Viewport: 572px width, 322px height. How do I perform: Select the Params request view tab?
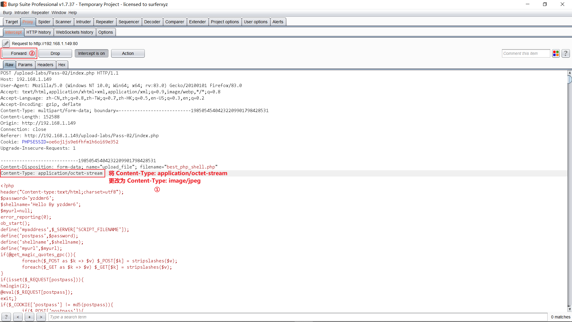[x=25, y=65]
